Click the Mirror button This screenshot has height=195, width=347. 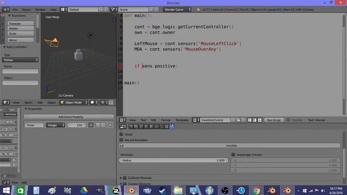[x=21, y=40]
